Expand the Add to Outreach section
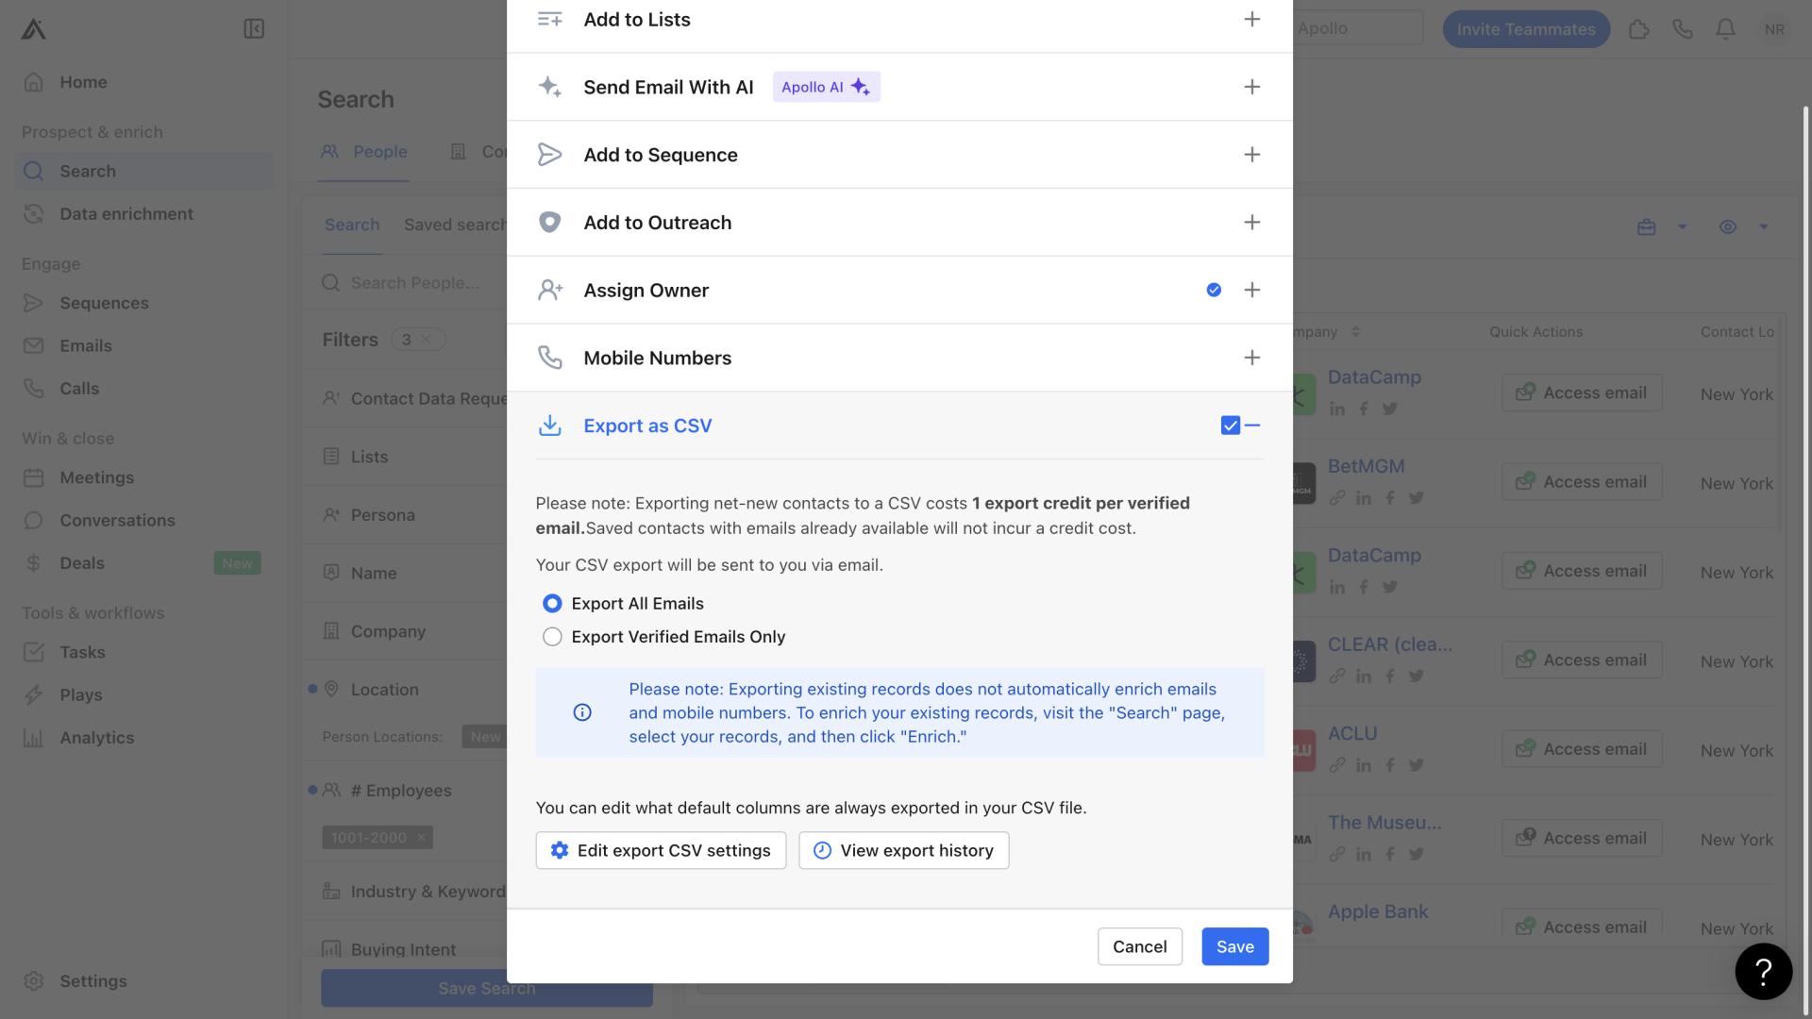Image resolution: width=1812 pixels, height=1019 pixels. coord(1251,223)
